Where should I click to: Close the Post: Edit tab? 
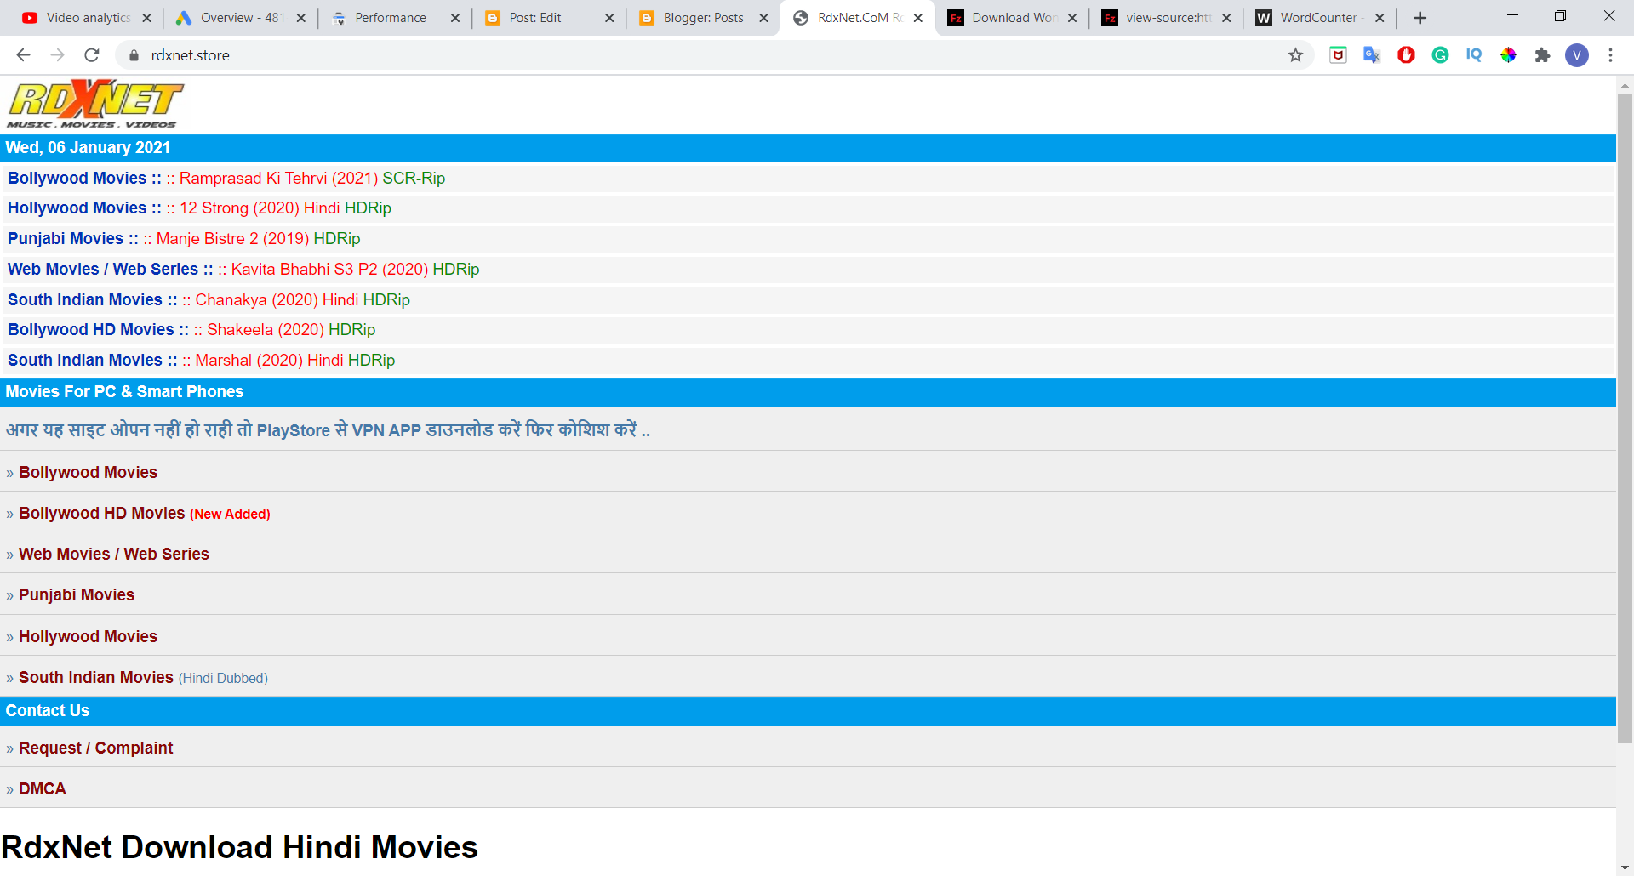(609, 18)
